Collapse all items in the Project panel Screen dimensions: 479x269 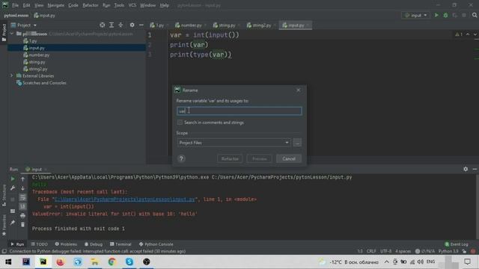click(120, 25)
